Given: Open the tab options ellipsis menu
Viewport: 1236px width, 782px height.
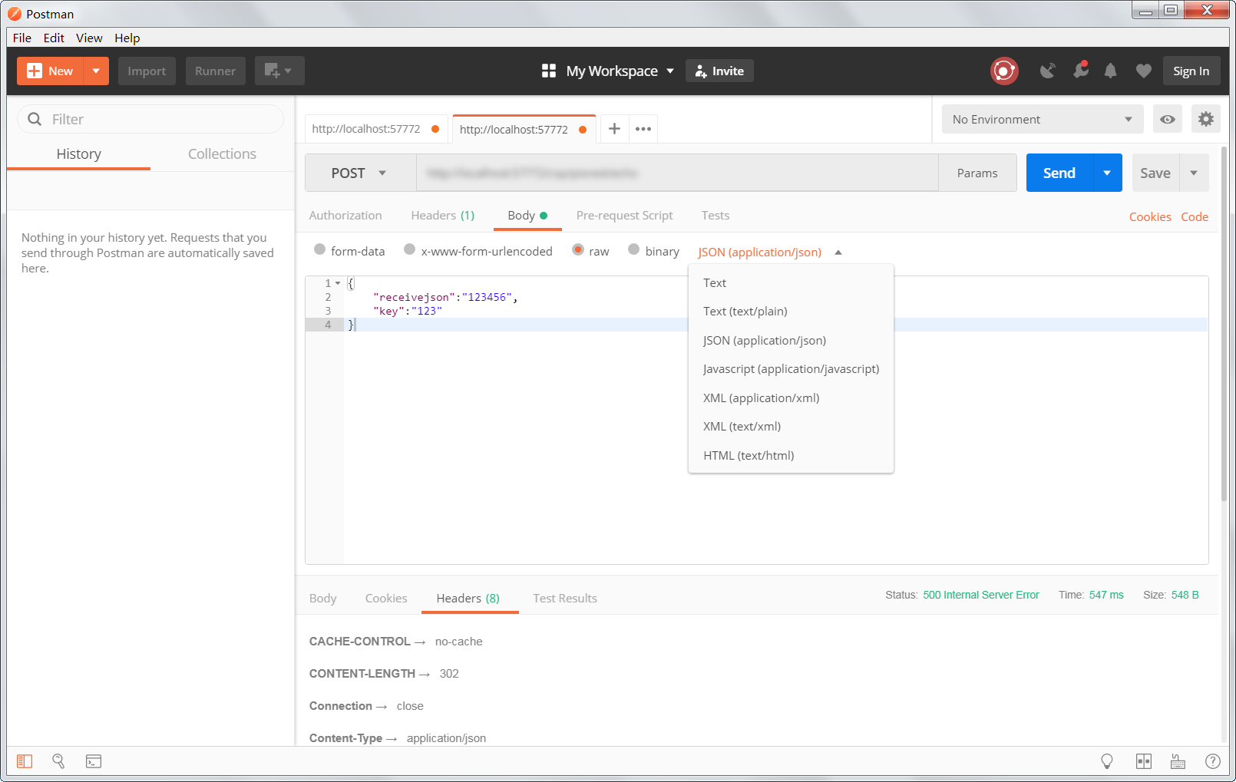Looking at the screenshot, I should click(643, 129).
